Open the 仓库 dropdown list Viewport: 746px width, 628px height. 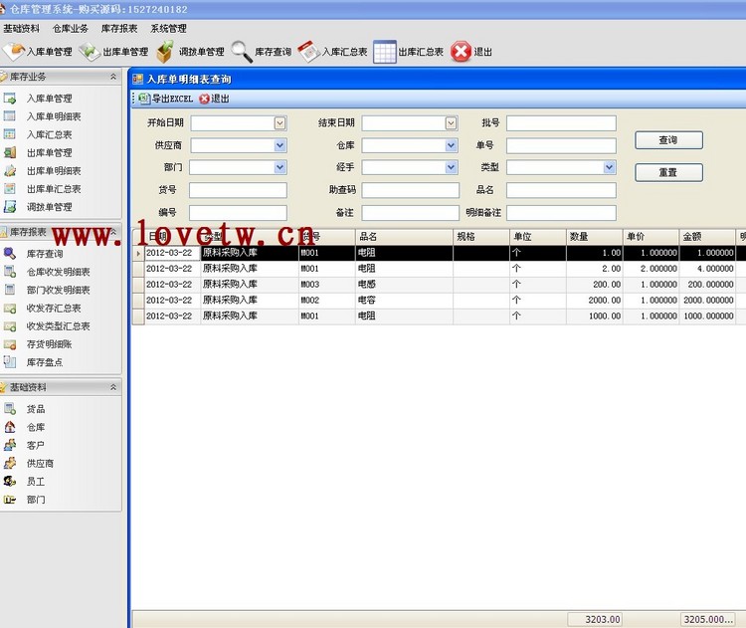point(451,145)
